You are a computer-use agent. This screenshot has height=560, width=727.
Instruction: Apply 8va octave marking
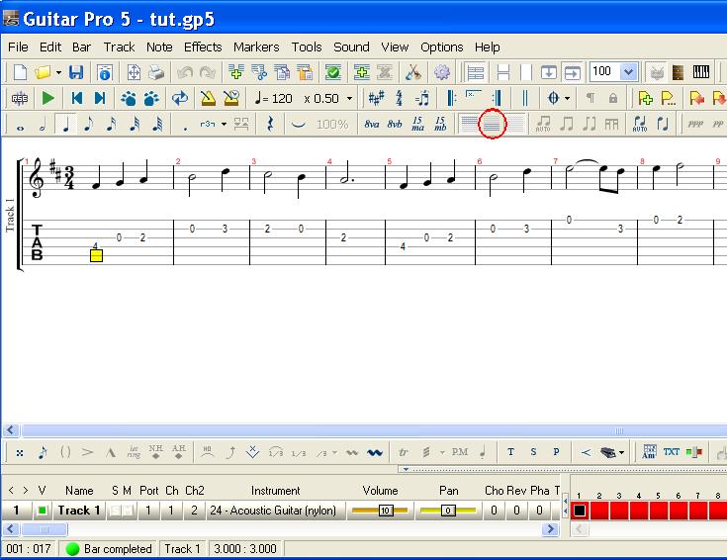click(x=371, y=124)
